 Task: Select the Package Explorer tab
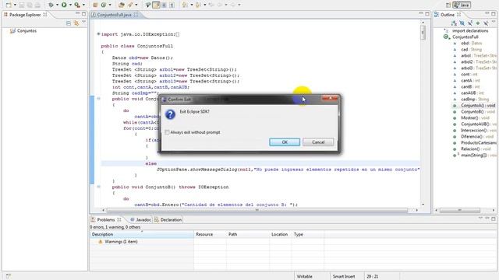[x=25, y=15]
